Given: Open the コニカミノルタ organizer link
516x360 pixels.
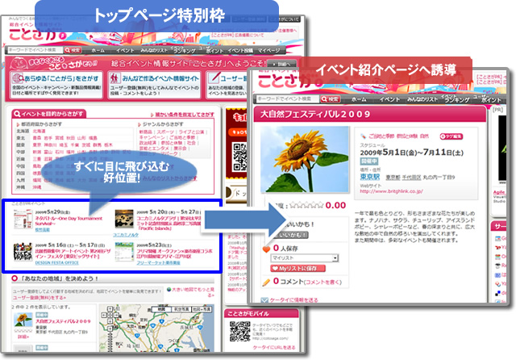Looking at the screenshot, I should [x=126, y=235].
